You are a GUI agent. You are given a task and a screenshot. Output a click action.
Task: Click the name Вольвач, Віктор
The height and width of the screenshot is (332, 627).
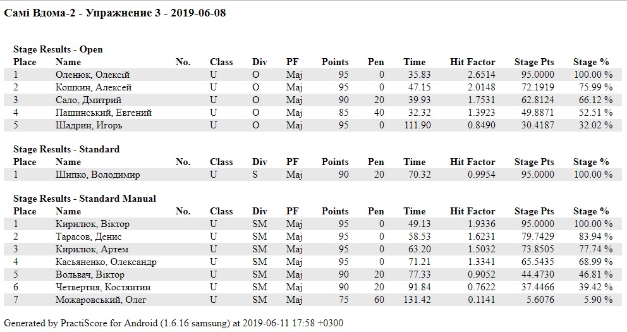pos(90,274)
